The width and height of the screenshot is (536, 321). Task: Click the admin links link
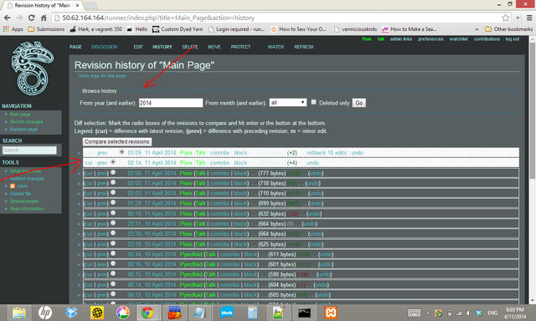(x=401, y=39)
